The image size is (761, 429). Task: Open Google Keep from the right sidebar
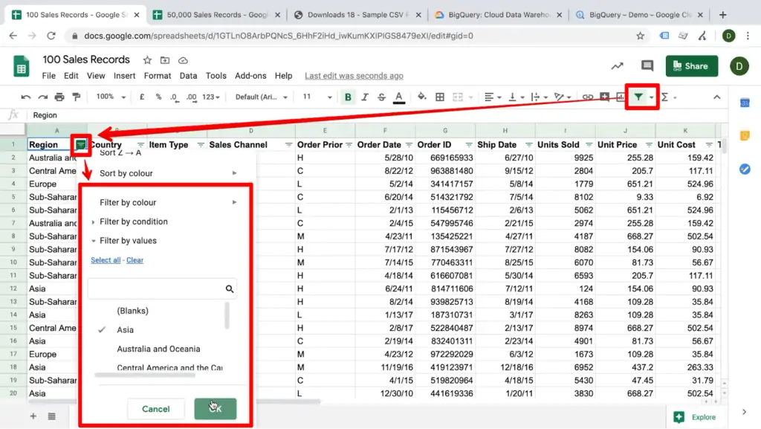coord(745,137)
